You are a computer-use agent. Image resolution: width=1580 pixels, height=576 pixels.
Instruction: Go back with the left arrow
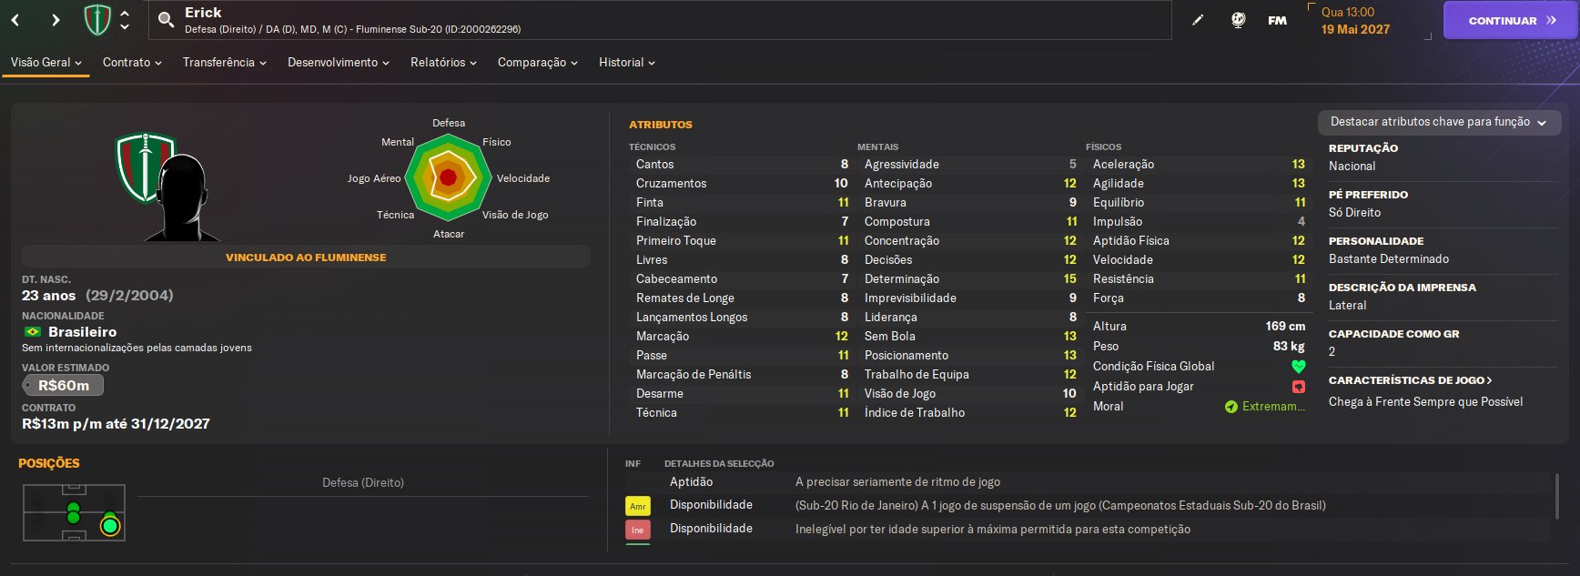click(15, 20)
